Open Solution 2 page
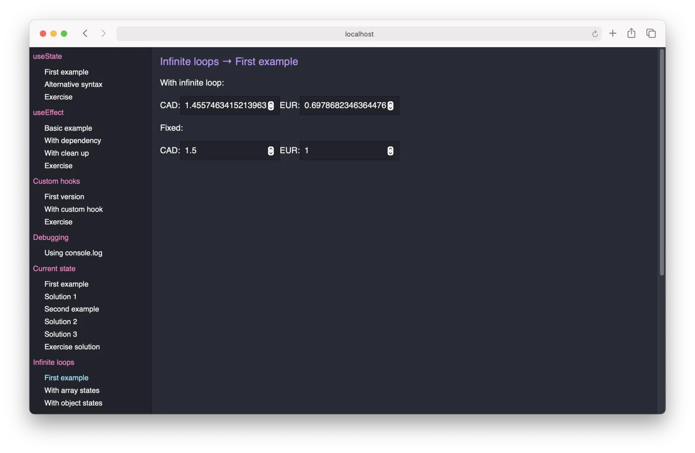The height and width of the screenshot is (453, 695). (x=60, y=322)
